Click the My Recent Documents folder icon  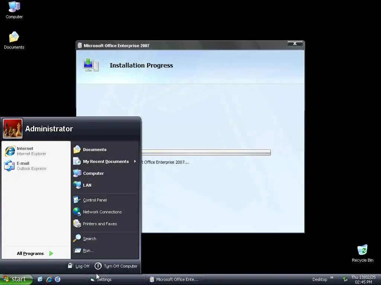click(x=77, y=161)
